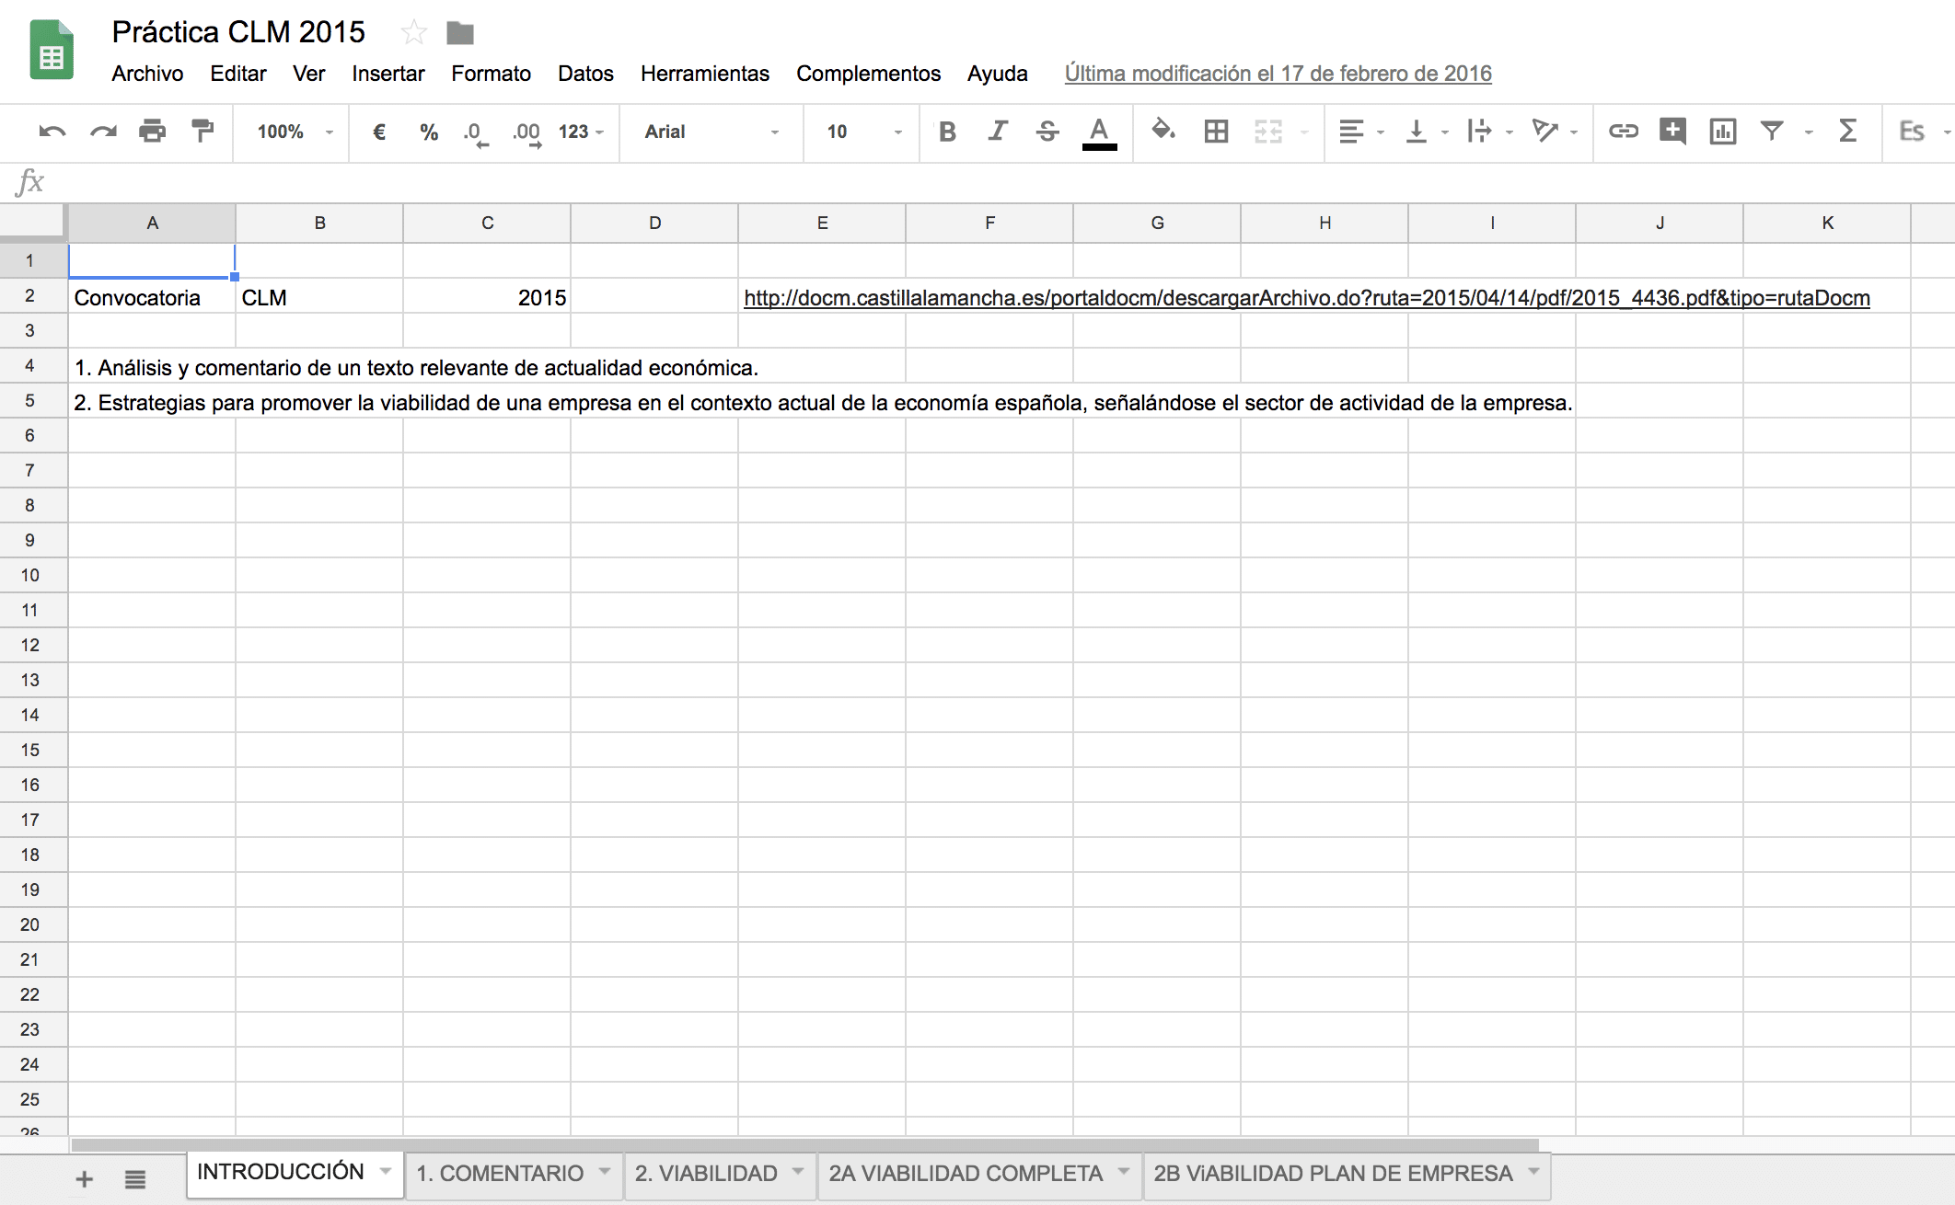Star the Práctica CLM 2015 document
1955x1205 pixels.
[414, 33]
